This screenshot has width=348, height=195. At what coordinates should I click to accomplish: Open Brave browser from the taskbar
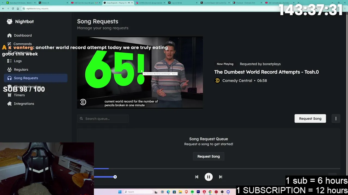pos(186,192)
